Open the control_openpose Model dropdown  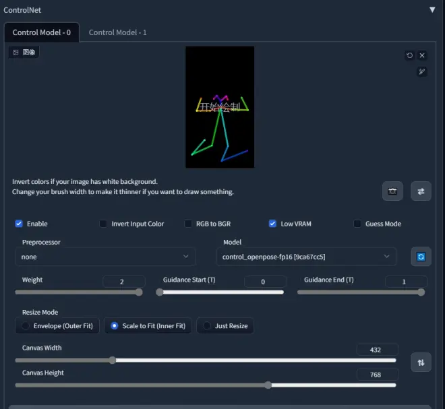(307, 257)
